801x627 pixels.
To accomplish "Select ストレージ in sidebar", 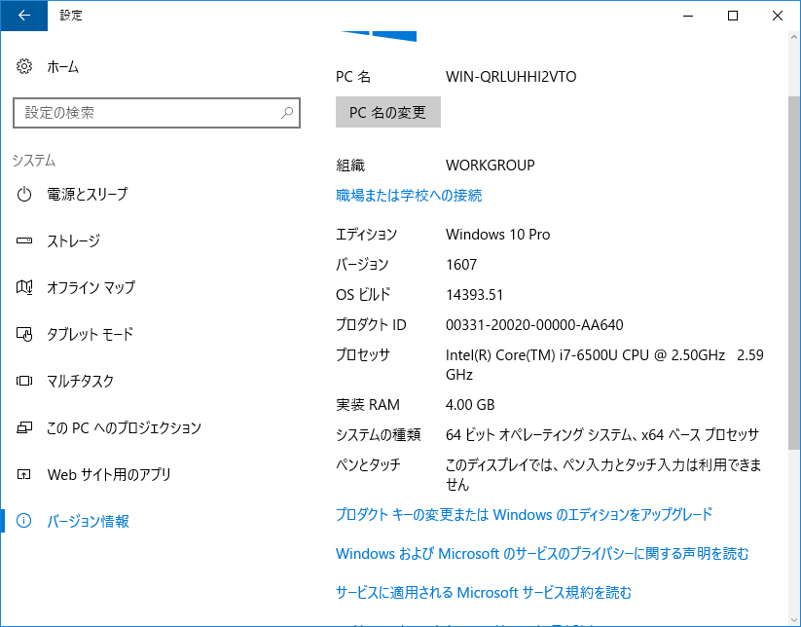I will click(x=74, y=240).
